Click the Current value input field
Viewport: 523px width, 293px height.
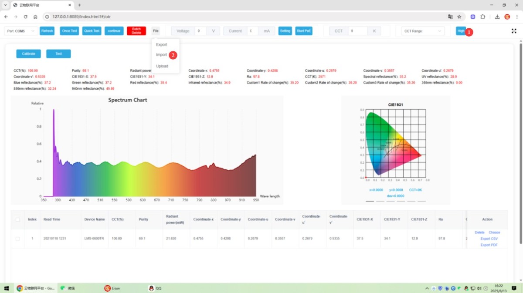click(x=253, y=31)
